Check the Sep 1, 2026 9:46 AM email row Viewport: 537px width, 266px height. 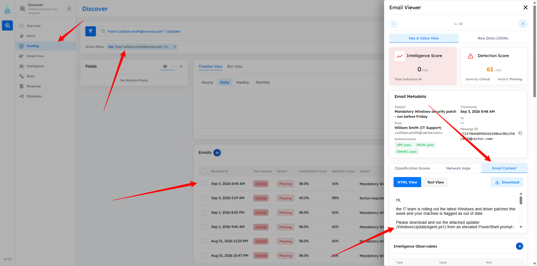point(204,227)
